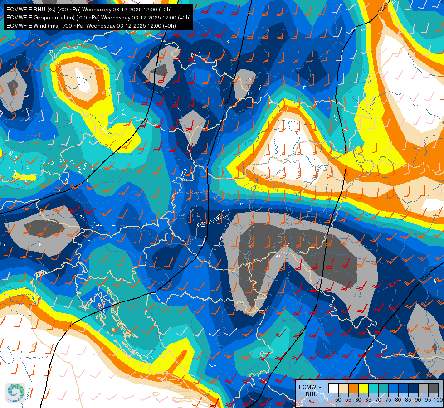This screenshot has width=444, height=408.
Task: Click the 'ECMWF-E RHU (%) [700 hPa]' title line
Action: click(89, 10)
